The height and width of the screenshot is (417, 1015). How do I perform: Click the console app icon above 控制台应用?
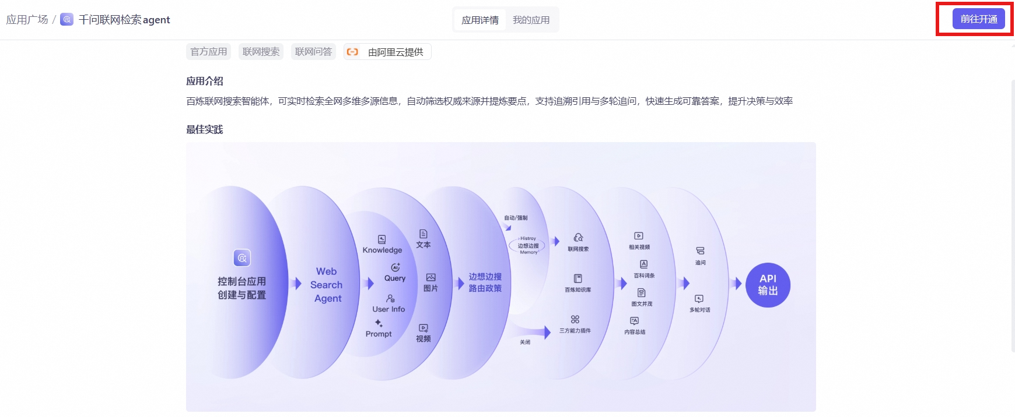click(x=242, y=257)
